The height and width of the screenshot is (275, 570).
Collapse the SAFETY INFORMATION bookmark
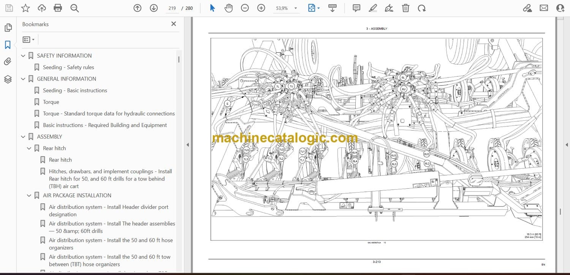pyautogui.click(x=23, y=56)
